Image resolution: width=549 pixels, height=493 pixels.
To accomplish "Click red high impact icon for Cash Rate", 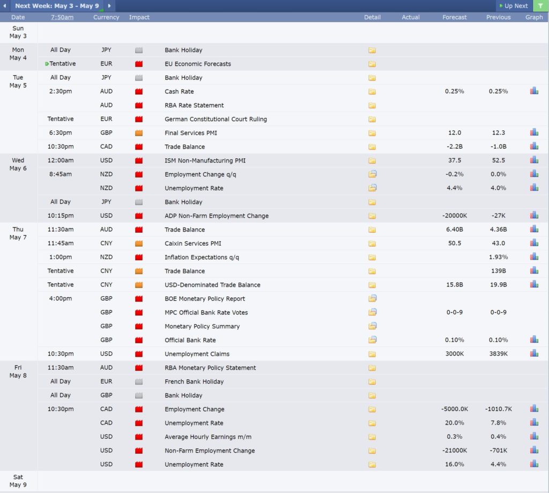I will (x=139, y=92).
